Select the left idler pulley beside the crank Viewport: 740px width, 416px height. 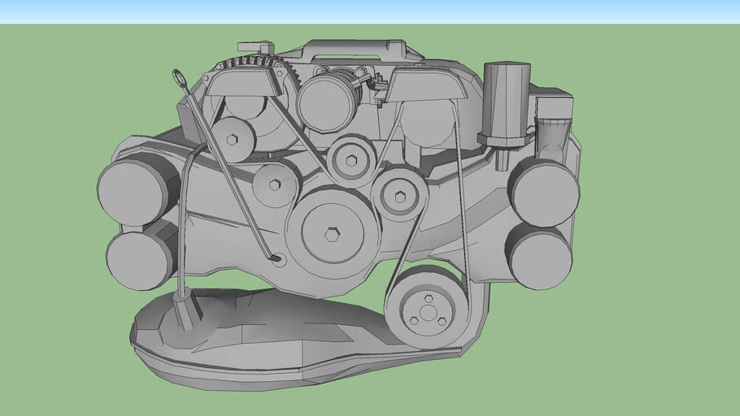[275, 184]
